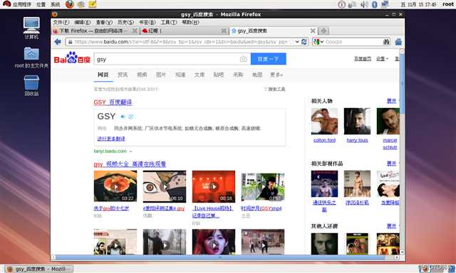456x273 pixels.
Task: Click the Bluetooth icon in the system tray
Action: [x=375, y=4]
